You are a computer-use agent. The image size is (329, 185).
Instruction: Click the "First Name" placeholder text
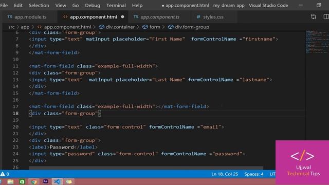point(167,39)
